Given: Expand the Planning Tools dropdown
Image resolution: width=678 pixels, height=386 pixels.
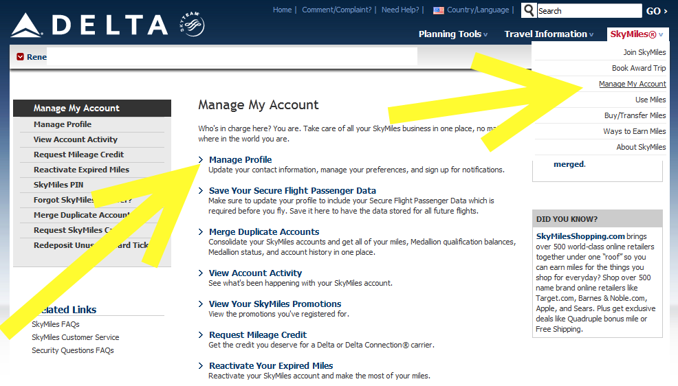Looking at the screenshot, I should (x=453, y=34).
